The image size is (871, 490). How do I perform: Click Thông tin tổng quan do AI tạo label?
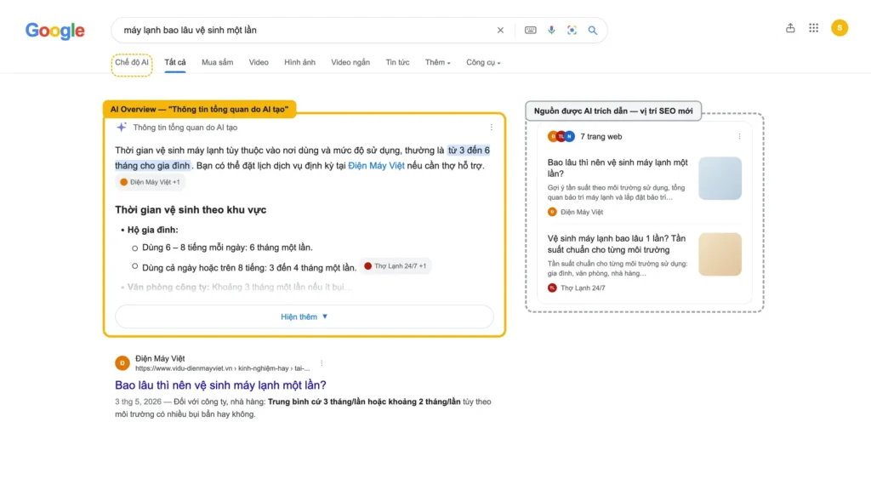click(x=185, y=128)
